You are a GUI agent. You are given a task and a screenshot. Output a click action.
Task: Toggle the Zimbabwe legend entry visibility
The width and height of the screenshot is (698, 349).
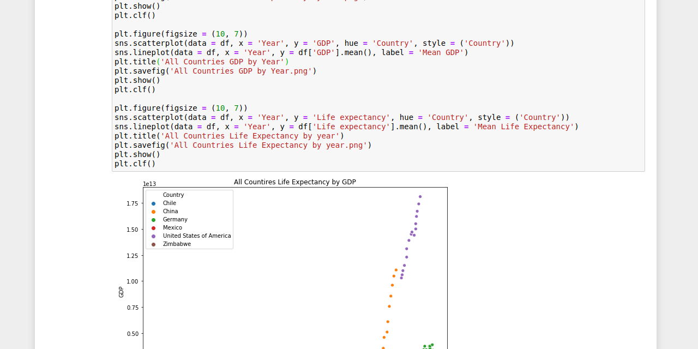click(x=176, y=244)
